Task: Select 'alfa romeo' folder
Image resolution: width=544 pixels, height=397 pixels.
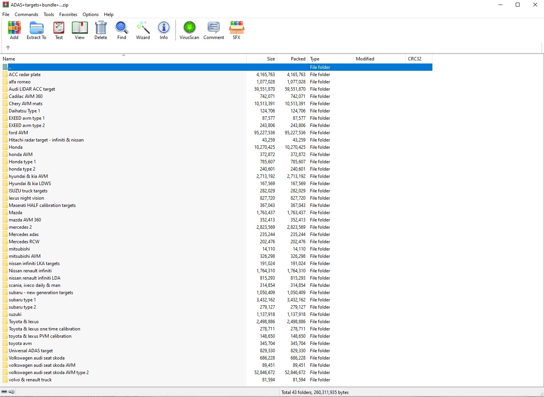Action: 19,82
